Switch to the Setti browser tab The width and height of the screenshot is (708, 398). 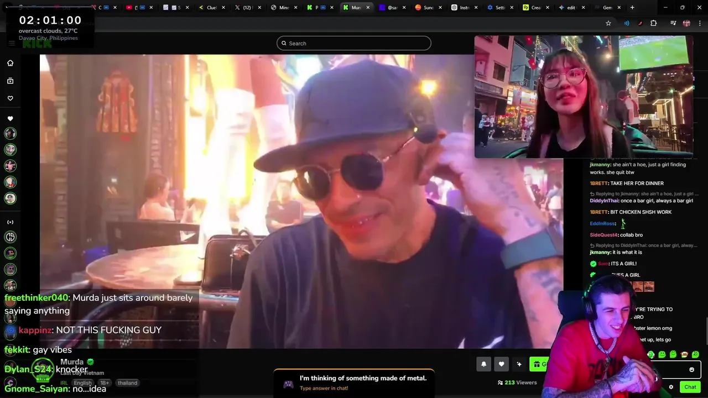[x=500, y=8]
